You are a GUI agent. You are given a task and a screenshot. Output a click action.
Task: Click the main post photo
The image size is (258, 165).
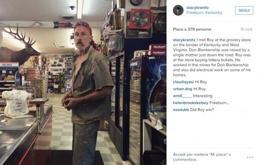[x=83, y=82]
